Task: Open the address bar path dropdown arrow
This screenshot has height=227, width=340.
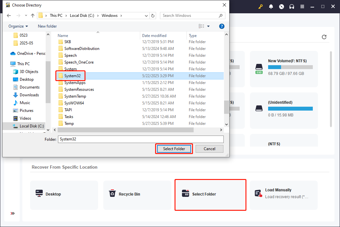Action: [x=146, y=15]
